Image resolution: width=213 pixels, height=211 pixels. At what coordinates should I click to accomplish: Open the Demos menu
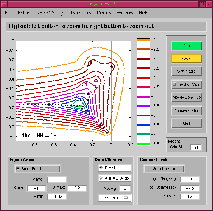point(104,13)
